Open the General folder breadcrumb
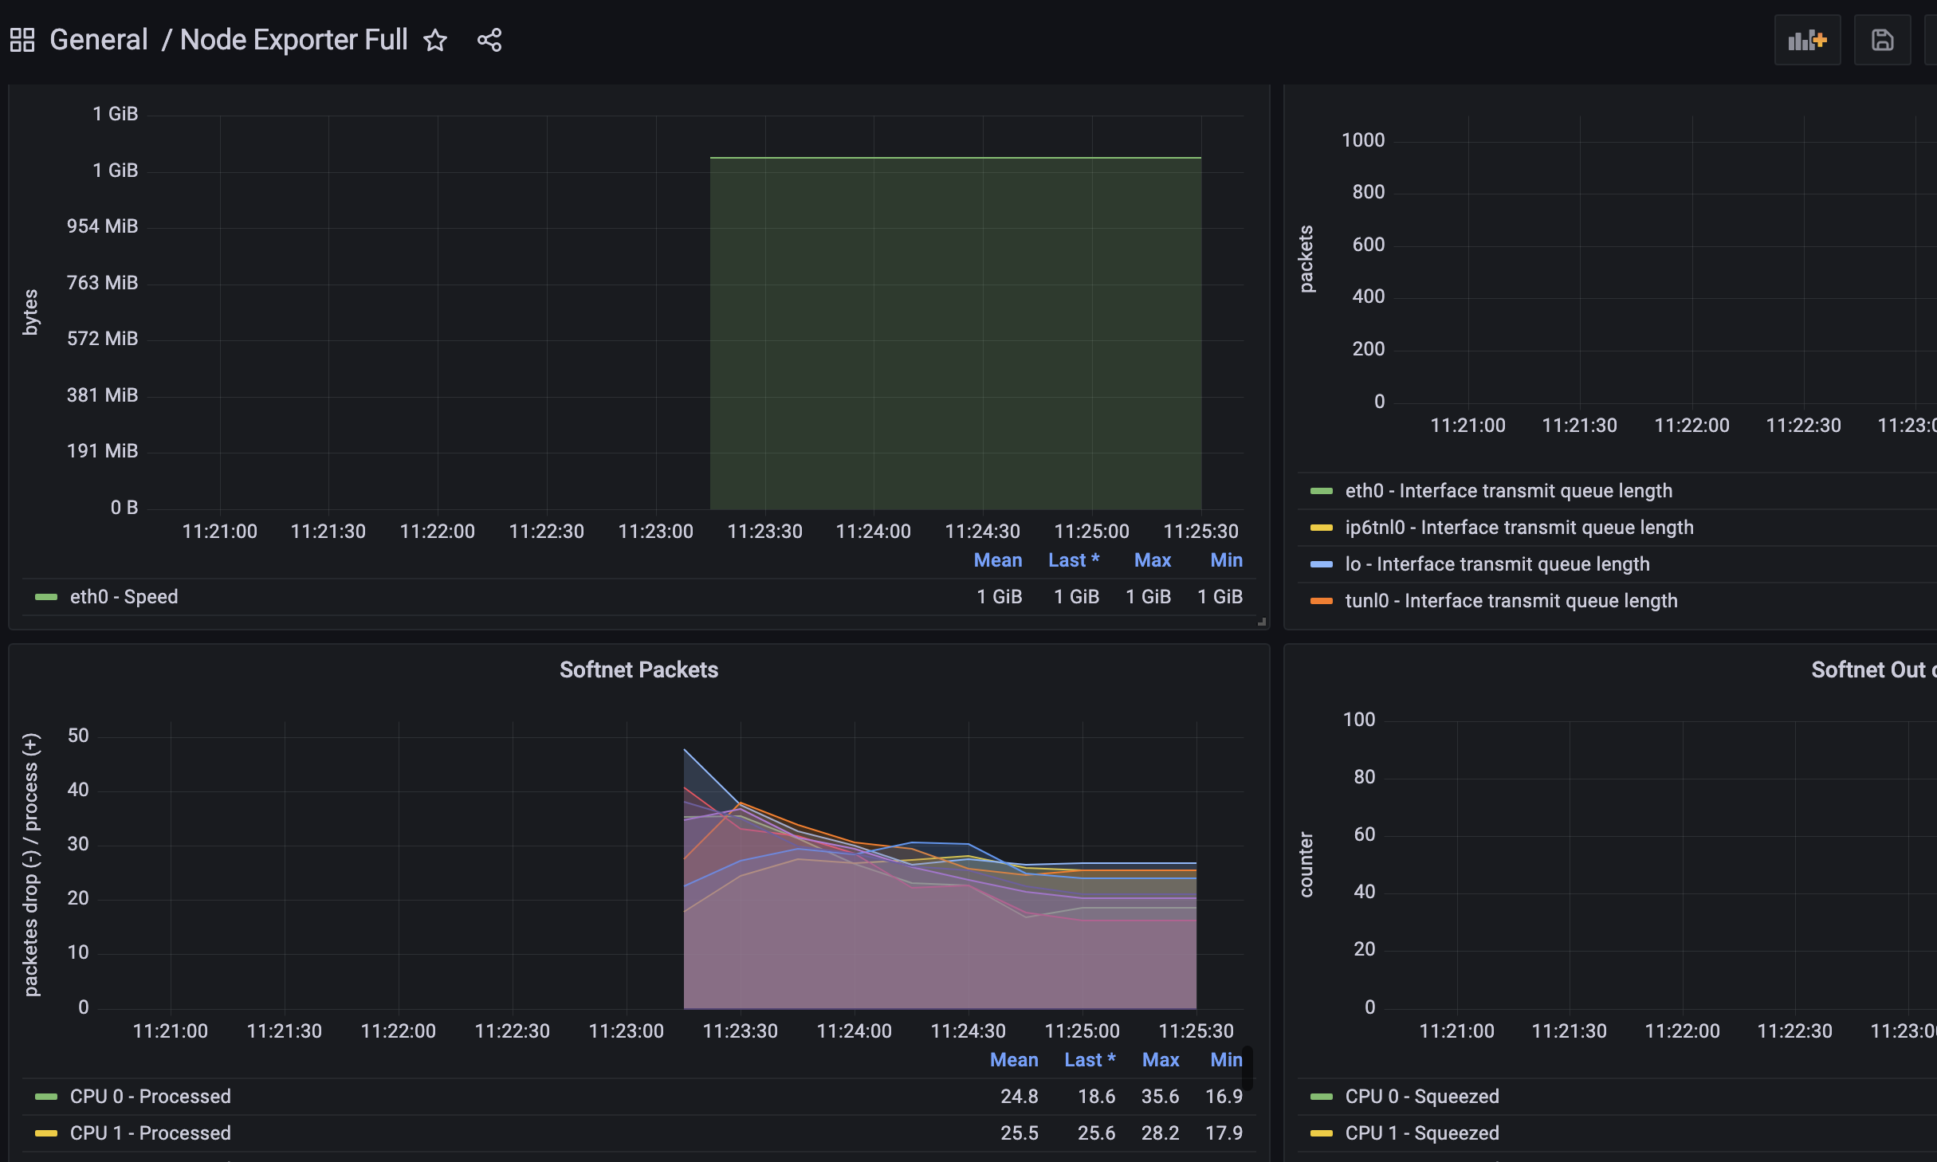This screenshot has width=1937, height=1162. click(99, 39)
